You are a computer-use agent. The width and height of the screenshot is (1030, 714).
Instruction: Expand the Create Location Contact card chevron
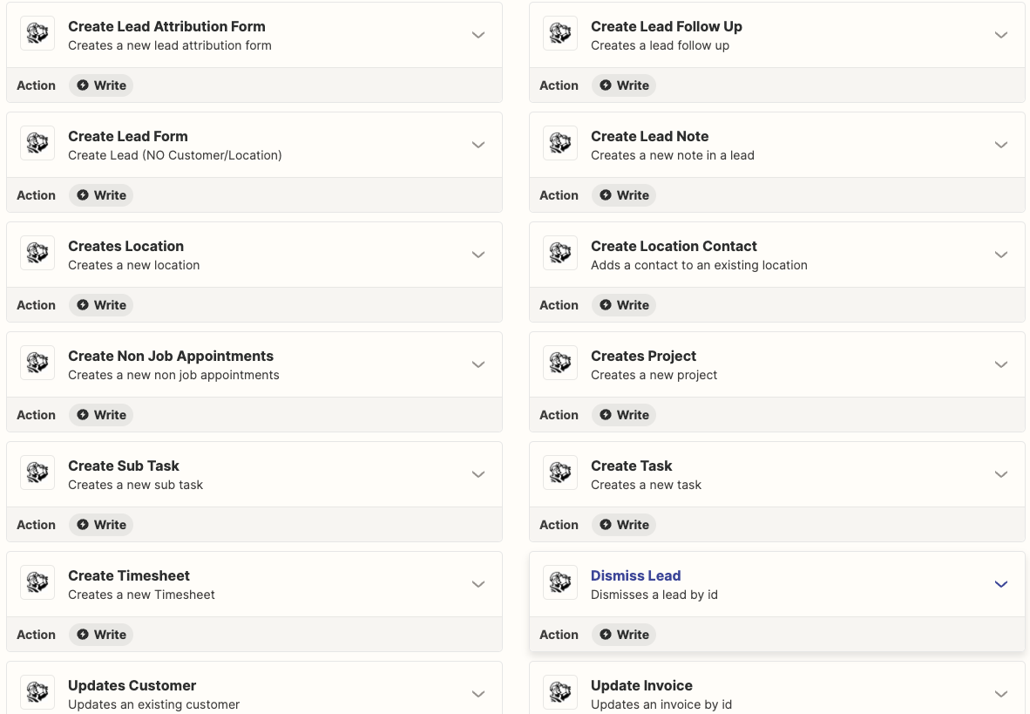point(1001,255)
